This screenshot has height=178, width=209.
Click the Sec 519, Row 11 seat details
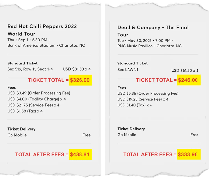pyautogui.click(x=30, y=69)
